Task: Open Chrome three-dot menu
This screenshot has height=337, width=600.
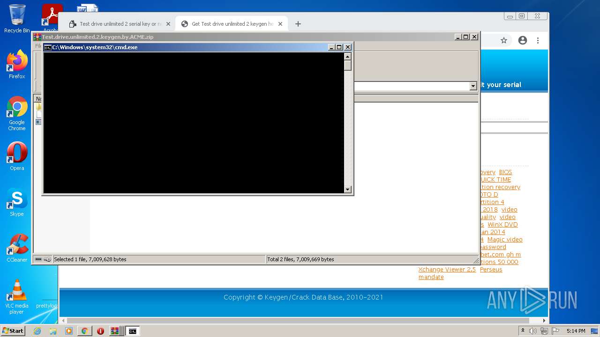Action: 538,41
